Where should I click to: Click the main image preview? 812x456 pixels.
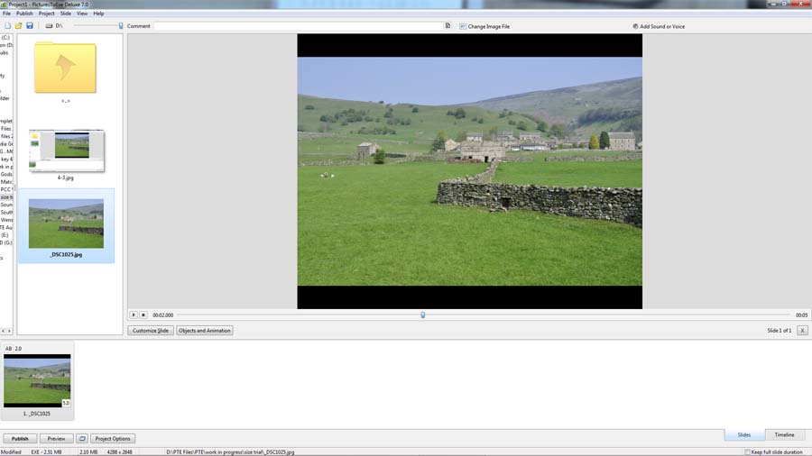click(x=470, y=171)
